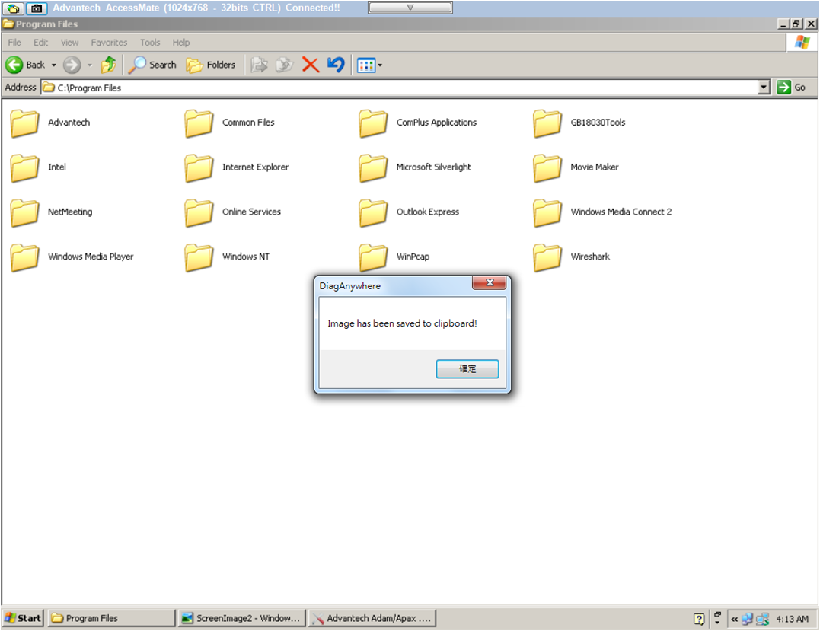The height and width of the screenshot is (631, 820).
Task: Open the Favorites menu
Action: coord(109,43)
